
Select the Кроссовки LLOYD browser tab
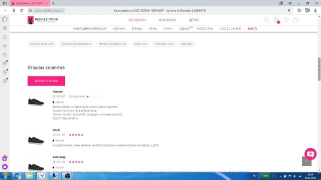(30, 3)
